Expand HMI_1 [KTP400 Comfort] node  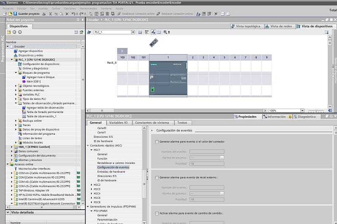tap(12, 147)
